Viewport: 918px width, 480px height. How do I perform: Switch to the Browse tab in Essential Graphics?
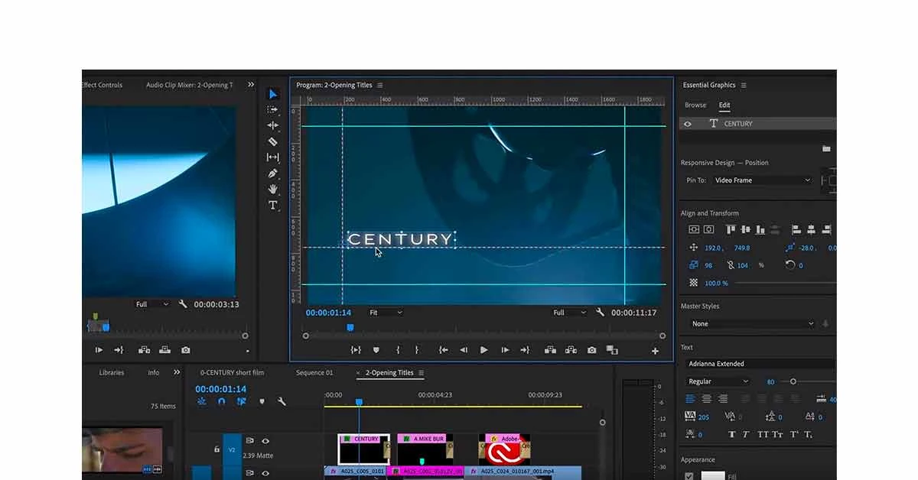click(695, 105)
